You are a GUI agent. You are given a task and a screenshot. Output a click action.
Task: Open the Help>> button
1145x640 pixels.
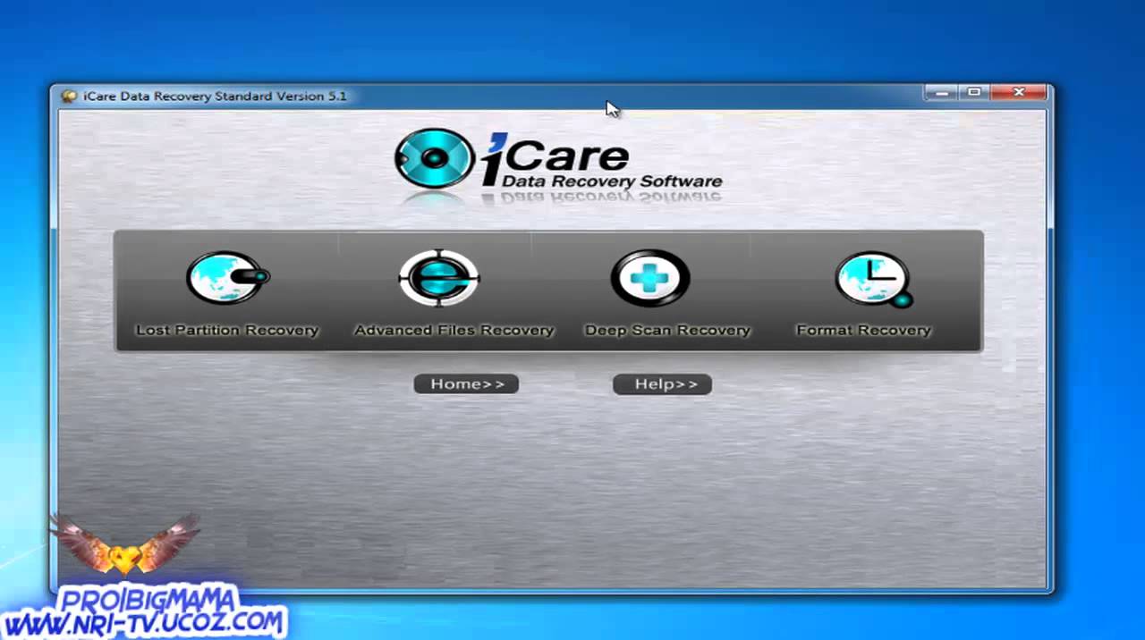click(662, 383)
